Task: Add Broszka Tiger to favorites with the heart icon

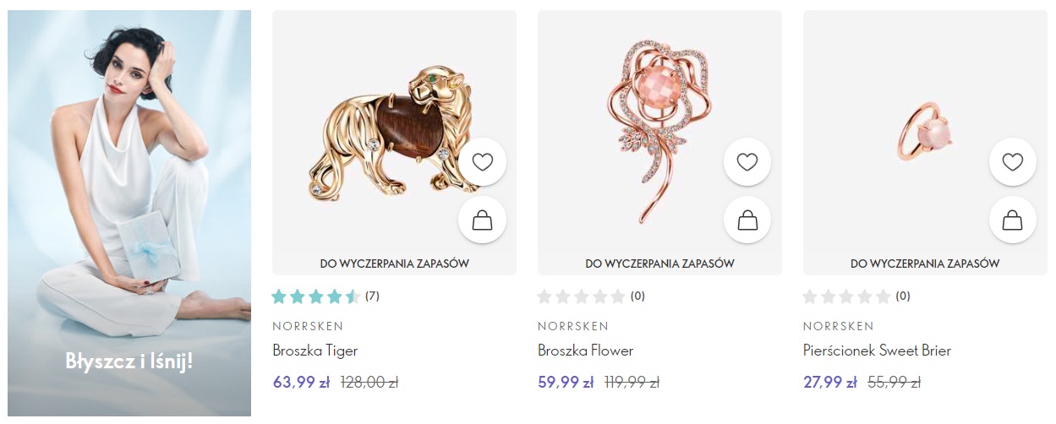Action: coord(482,161)
